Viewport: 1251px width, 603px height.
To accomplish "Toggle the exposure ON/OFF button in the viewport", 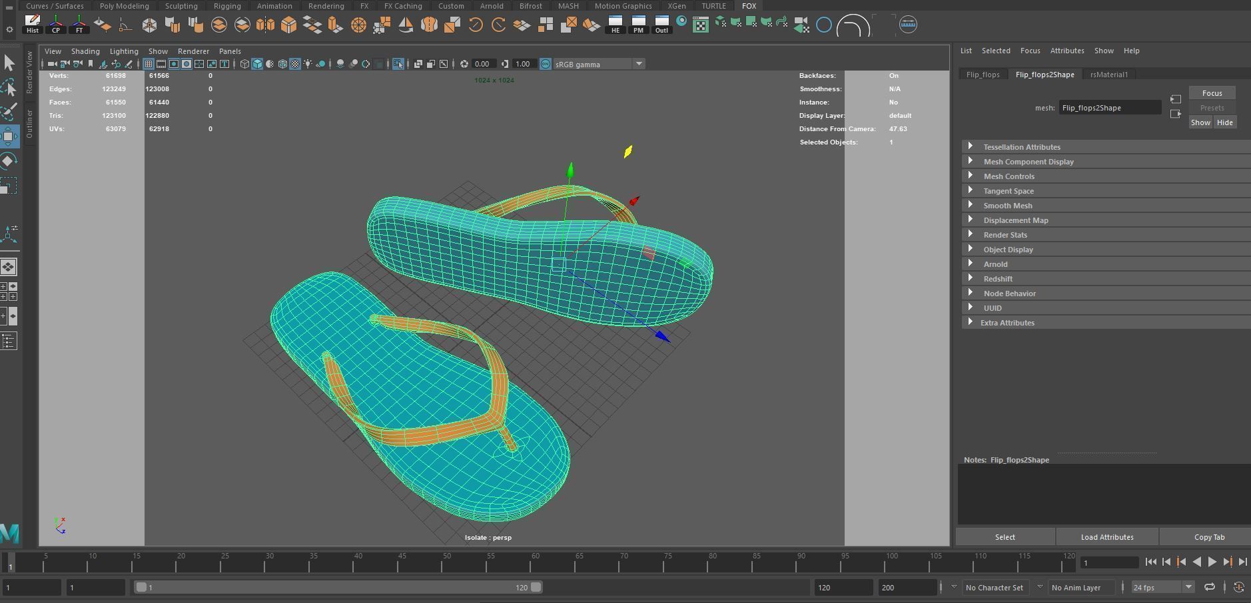I will (545, 64).
